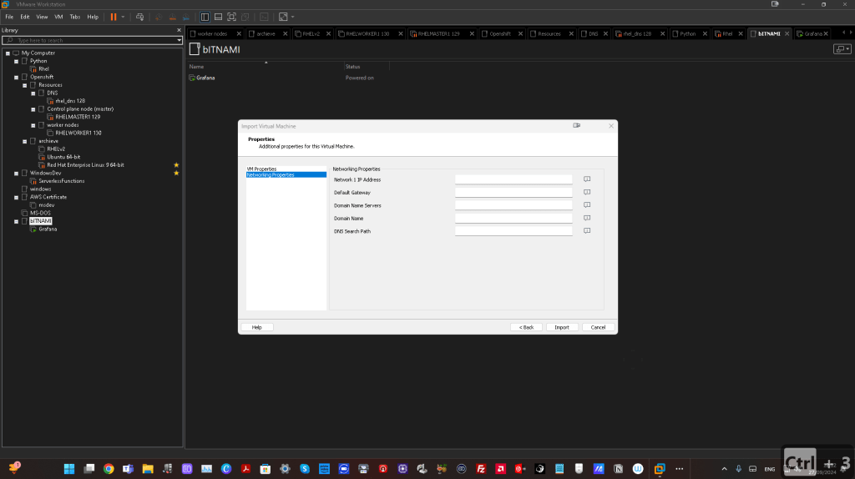
Task: Collapse the worker nodes folder
Action: coord(33,125)
